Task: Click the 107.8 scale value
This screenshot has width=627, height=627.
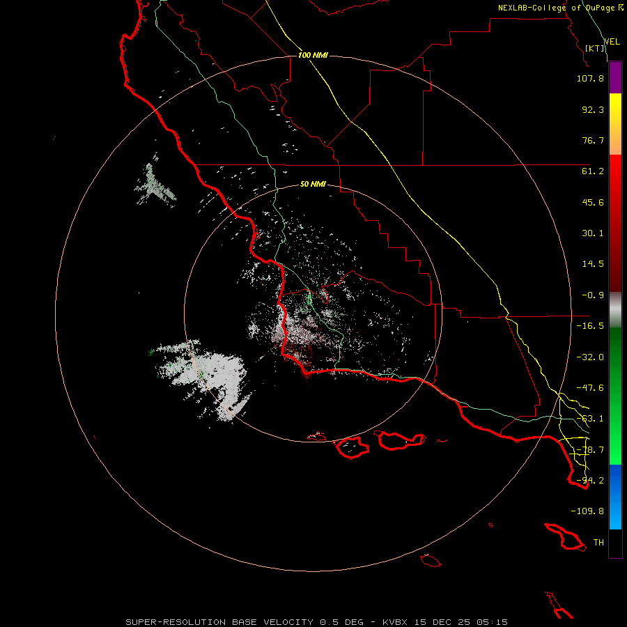Action: pyautogui.click(x=590, y=78)
